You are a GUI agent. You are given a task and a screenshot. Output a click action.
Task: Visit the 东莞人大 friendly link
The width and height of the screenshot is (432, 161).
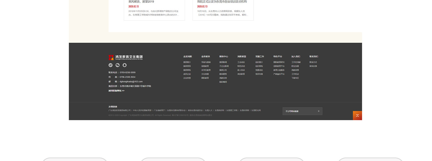209,110
